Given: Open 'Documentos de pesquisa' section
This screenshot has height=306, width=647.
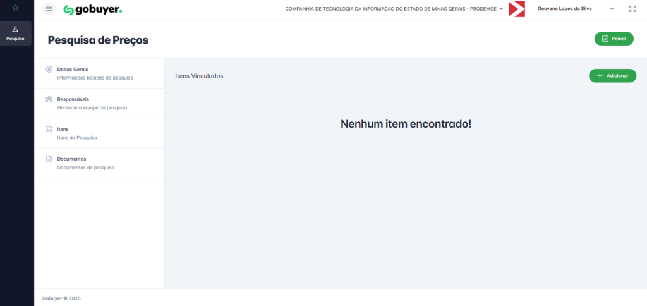Looking at the screenshot, I should coord(85,168).
